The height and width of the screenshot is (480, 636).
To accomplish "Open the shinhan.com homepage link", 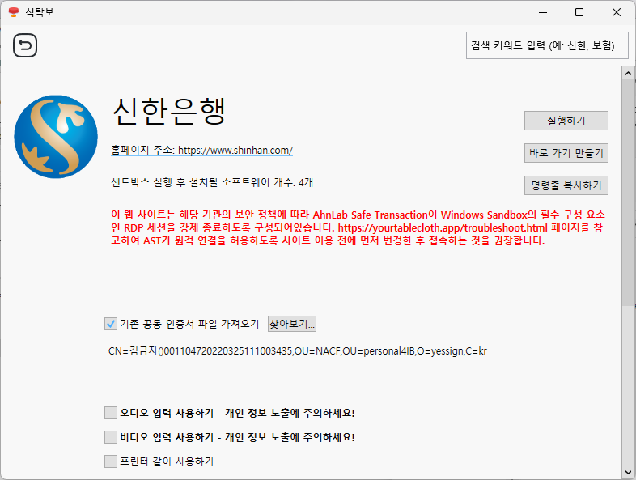I will pyautogui.click(x=201, y=150).
